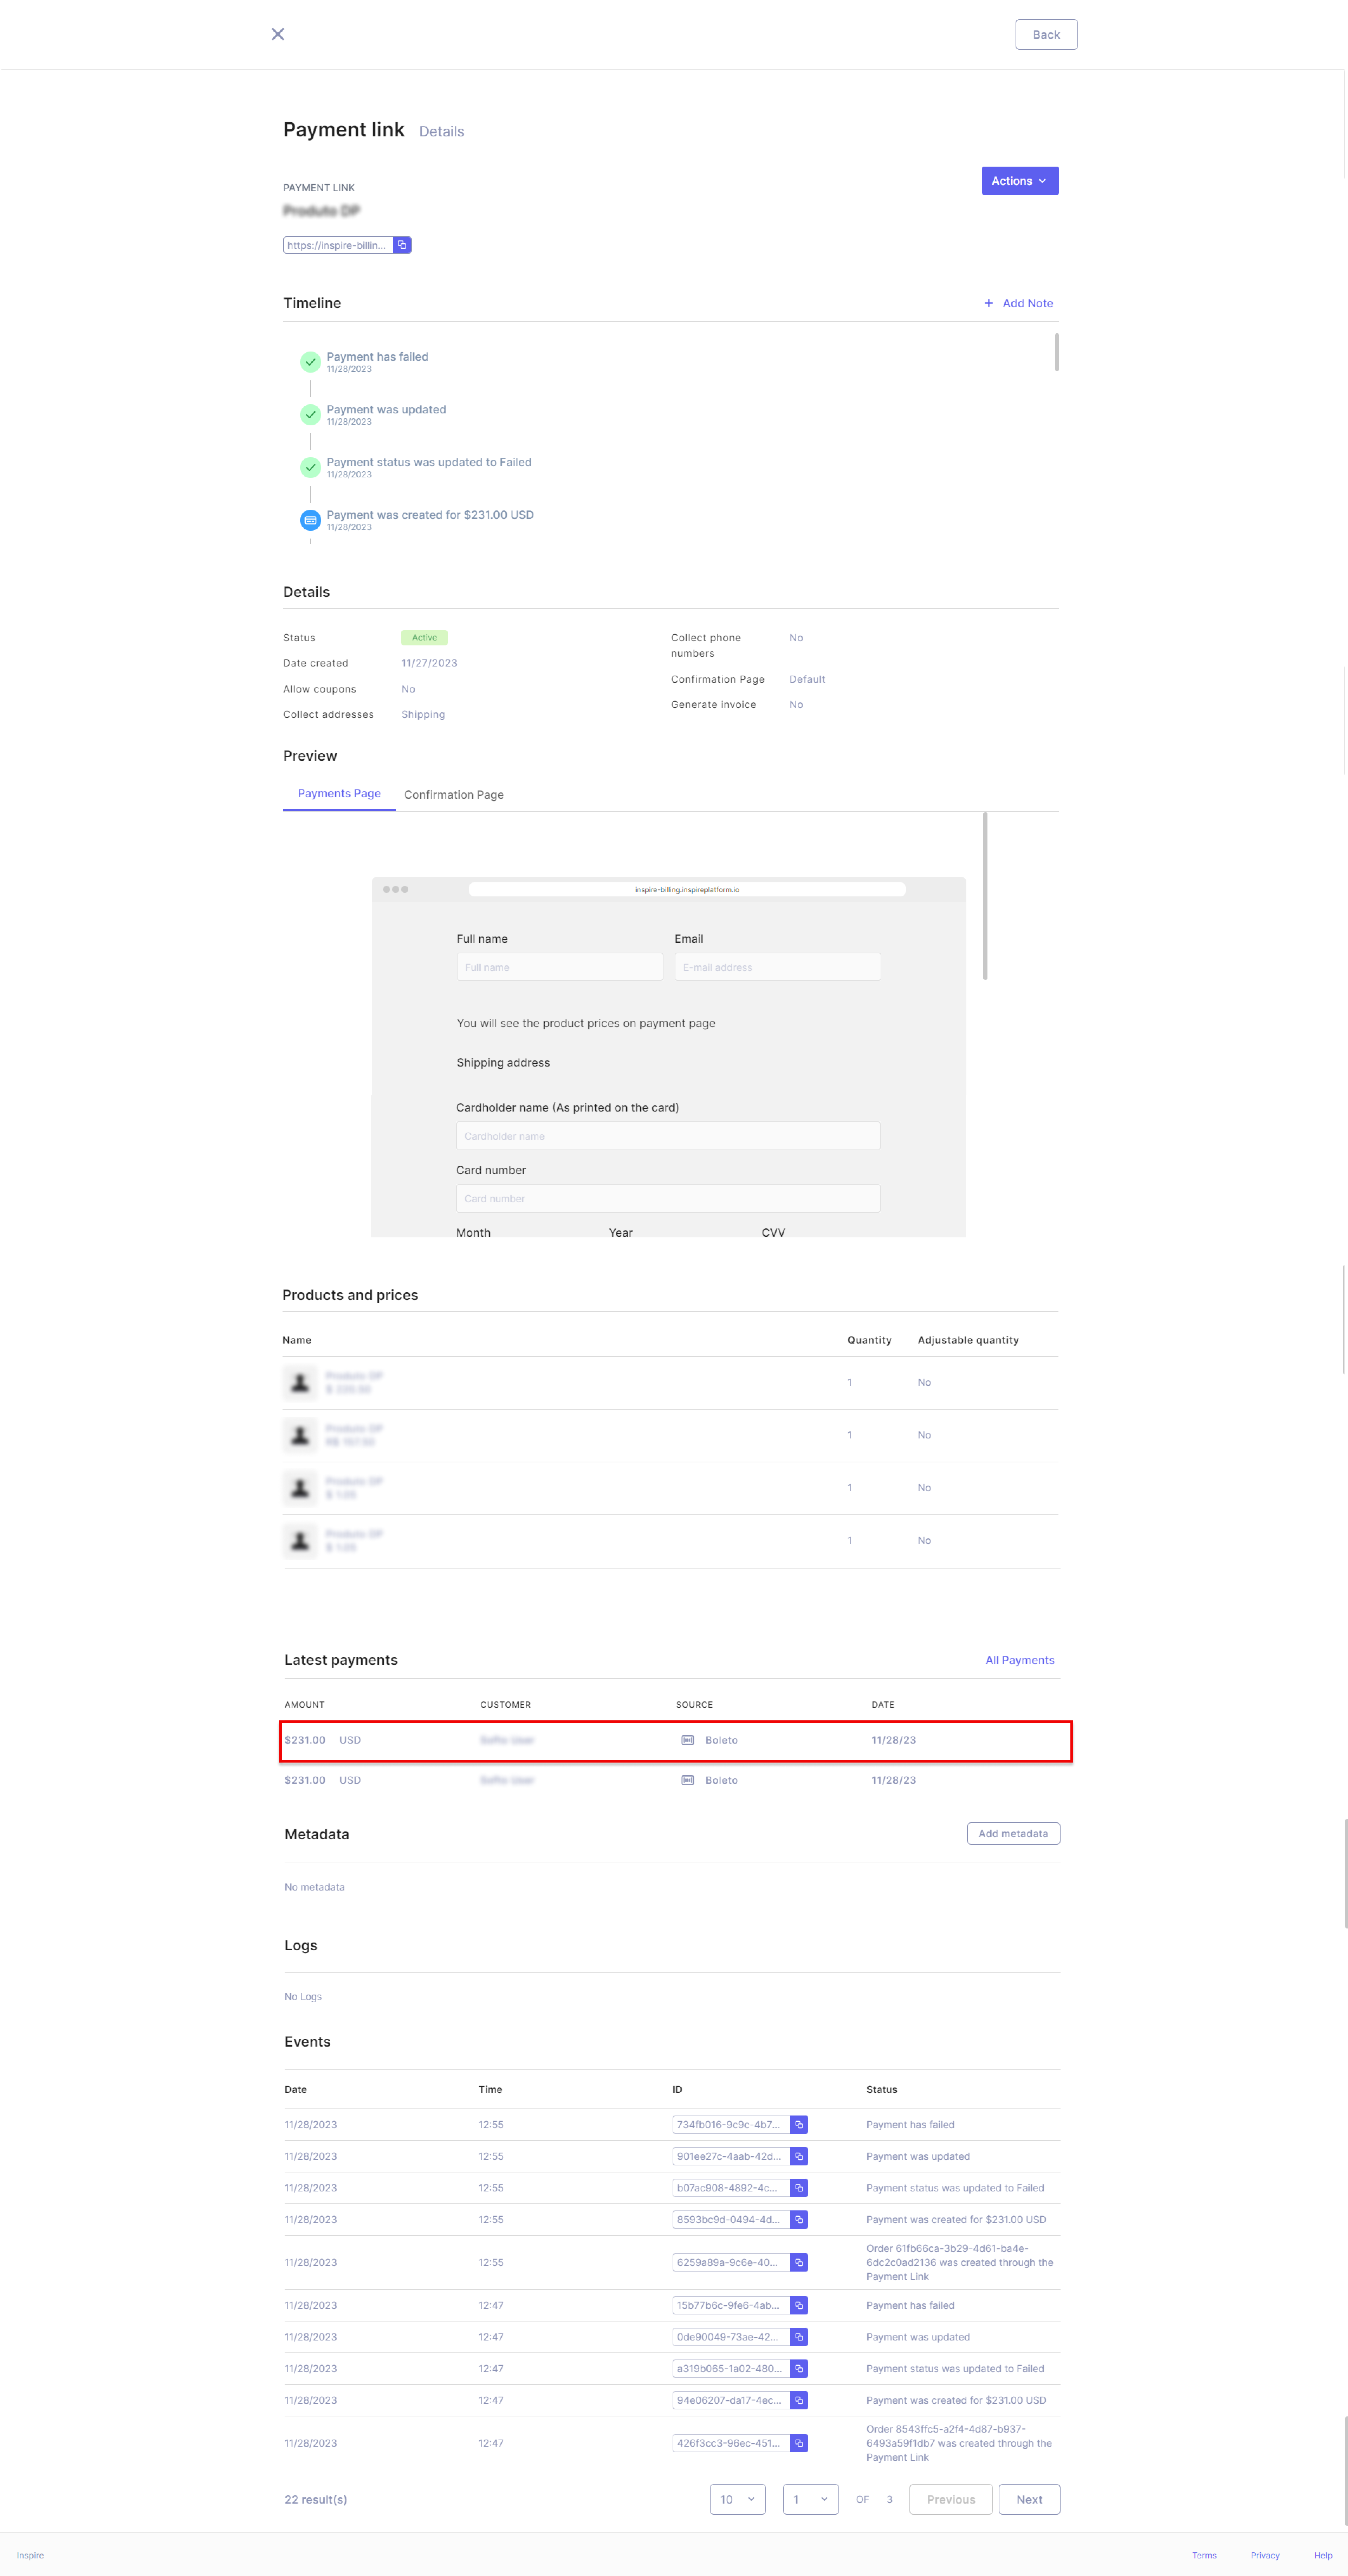The image size is (1348, 2576).
Task: Click the 11/27/2023 date created value
Action: [429, 663]
